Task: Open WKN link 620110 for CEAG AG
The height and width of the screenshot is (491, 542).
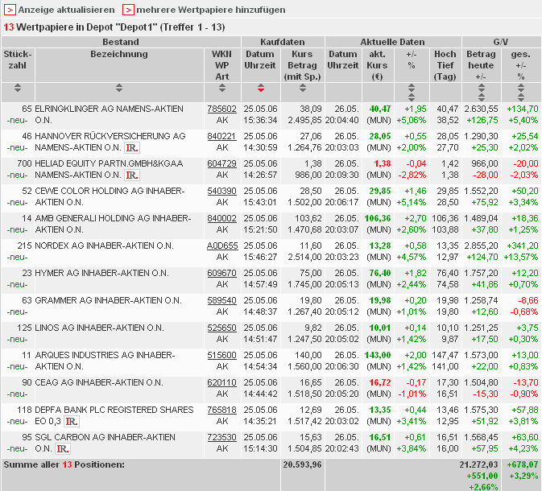Action: (x=221, y=382)
